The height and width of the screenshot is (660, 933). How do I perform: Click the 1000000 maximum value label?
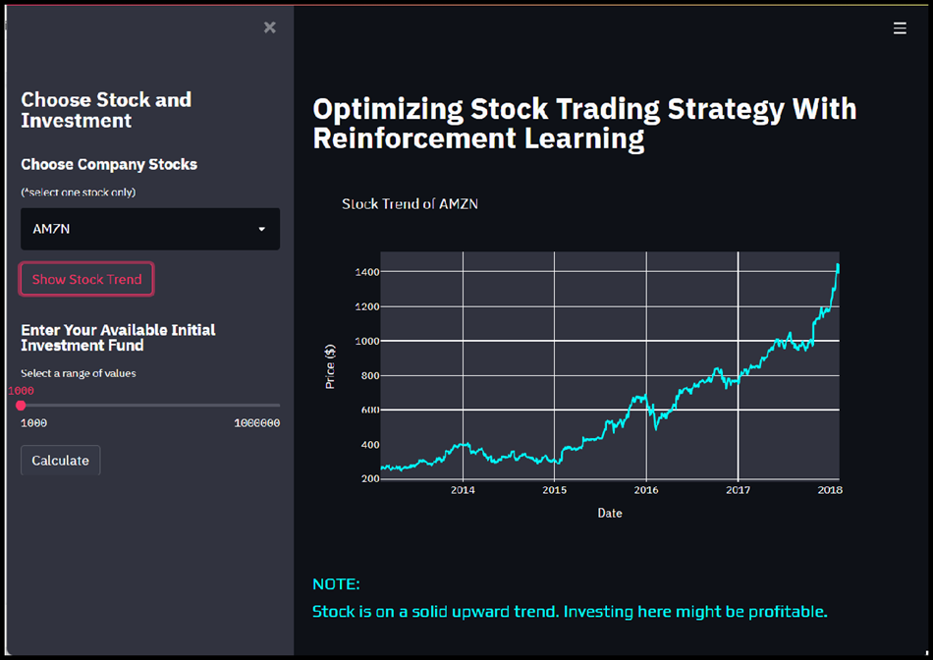pos(257,422)
